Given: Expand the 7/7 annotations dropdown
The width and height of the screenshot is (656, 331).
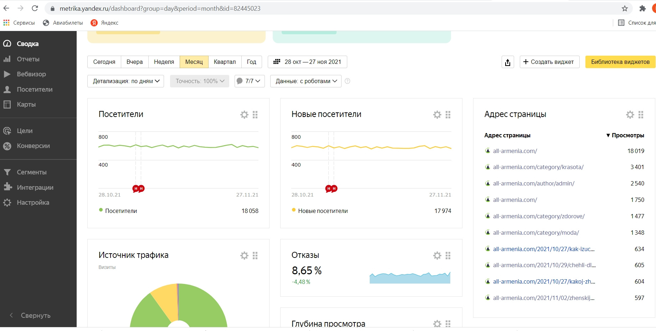Looking at the screenshot, I should pos(250,81).
